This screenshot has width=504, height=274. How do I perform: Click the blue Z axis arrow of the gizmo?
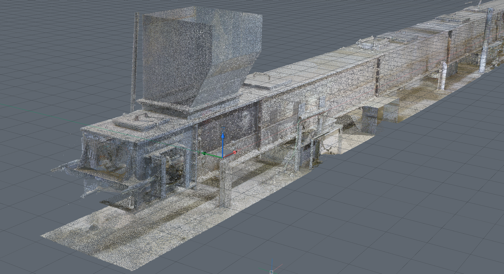[222, 145]
